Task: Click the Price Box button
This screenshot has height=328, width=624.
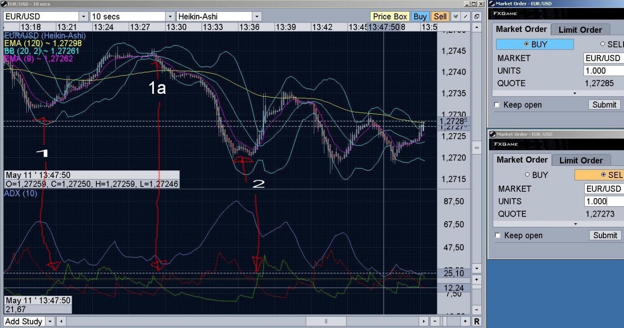Action: coord(390,17)
